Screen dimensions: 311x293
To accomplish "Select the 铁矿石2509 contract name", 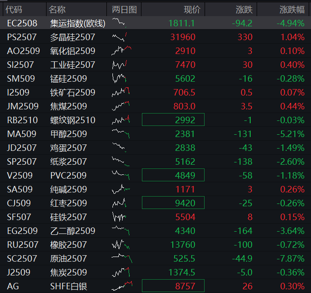I will 72,92.
